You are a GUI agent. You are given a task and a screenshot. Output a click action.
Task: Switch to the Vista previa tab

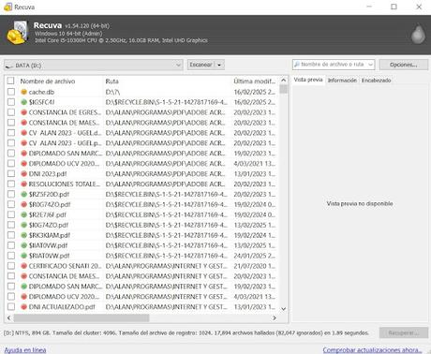pyautogui.click(x=308, y=80)
